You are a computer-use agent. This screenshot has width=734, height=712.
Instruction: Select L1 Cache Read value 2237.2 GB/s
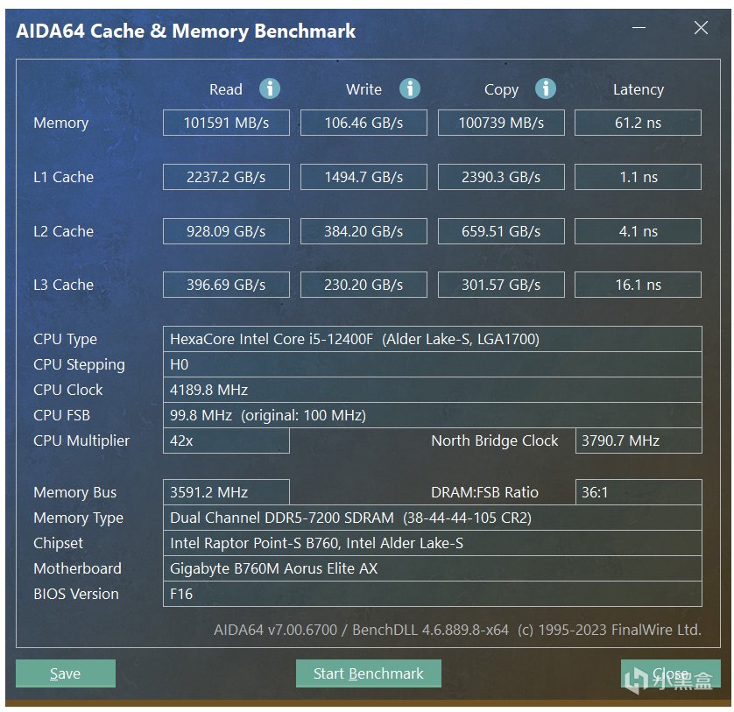[x=226, y=177]
